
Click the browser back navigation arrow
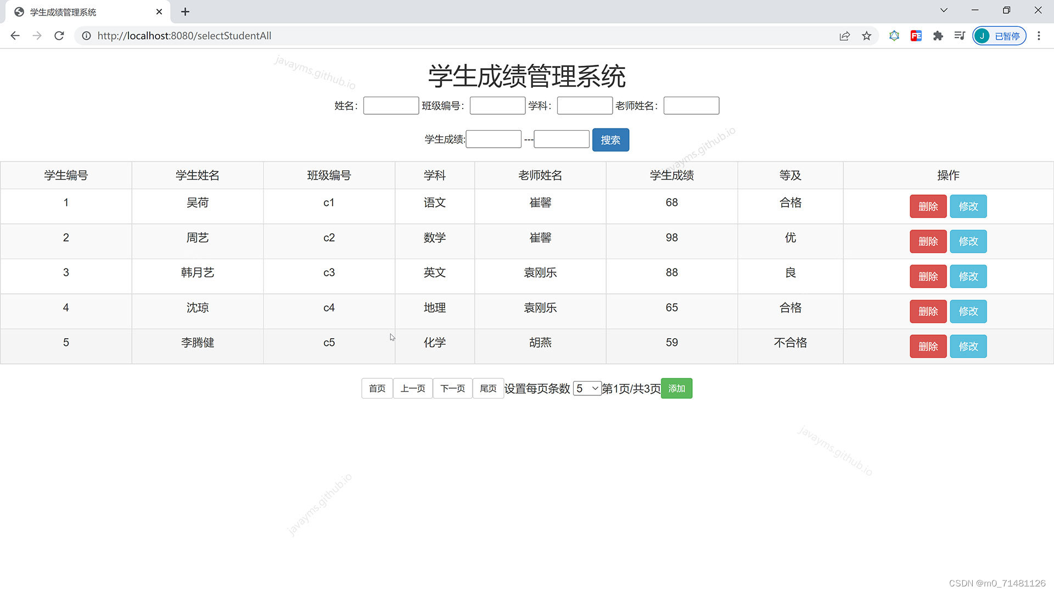(15, 36)
